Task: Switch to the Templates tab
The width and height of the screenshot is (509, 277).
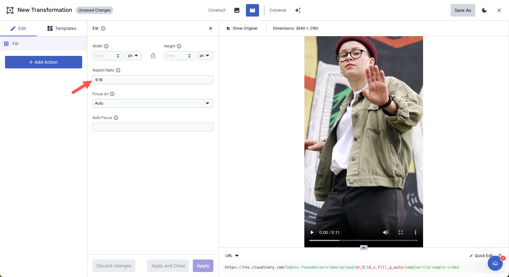Action: coord(62,28)
